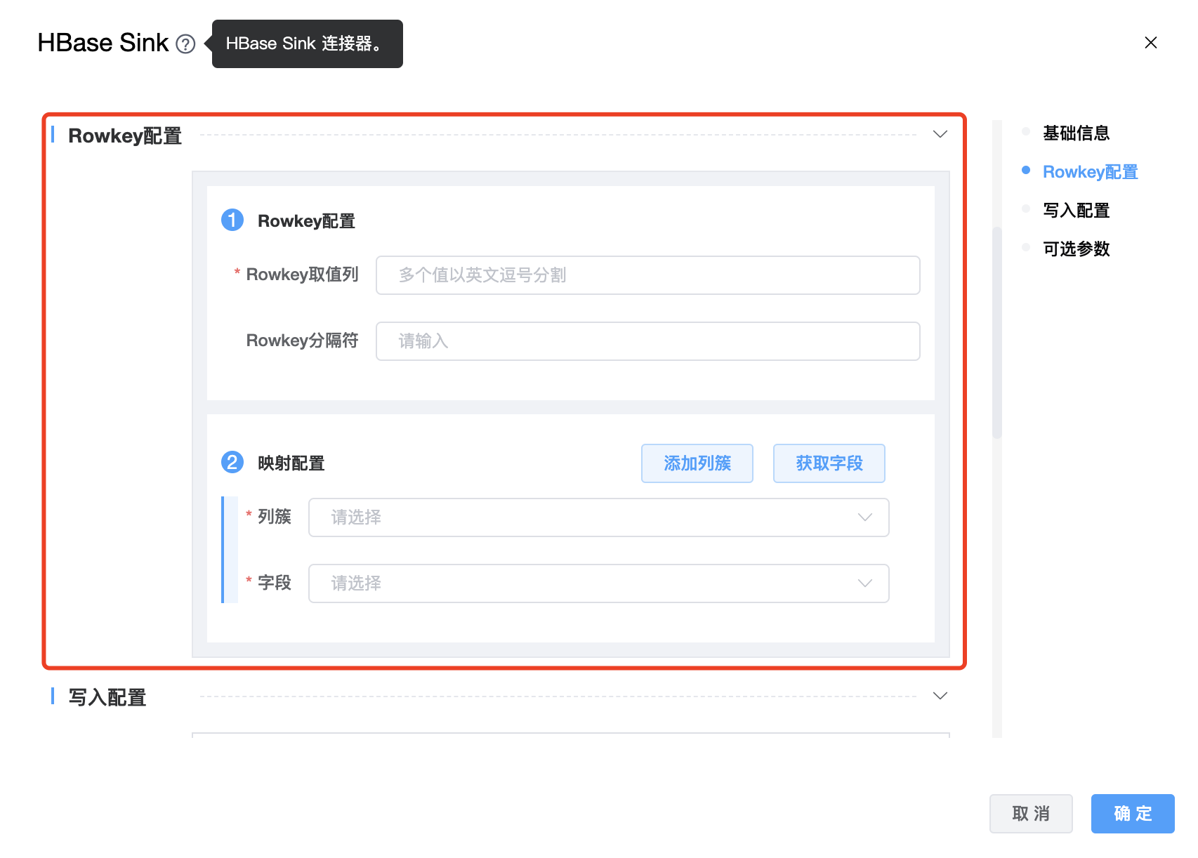Type in the Rowkey取值列 input field
This screenshot has height=858, width=1198.
coord(647,275)
